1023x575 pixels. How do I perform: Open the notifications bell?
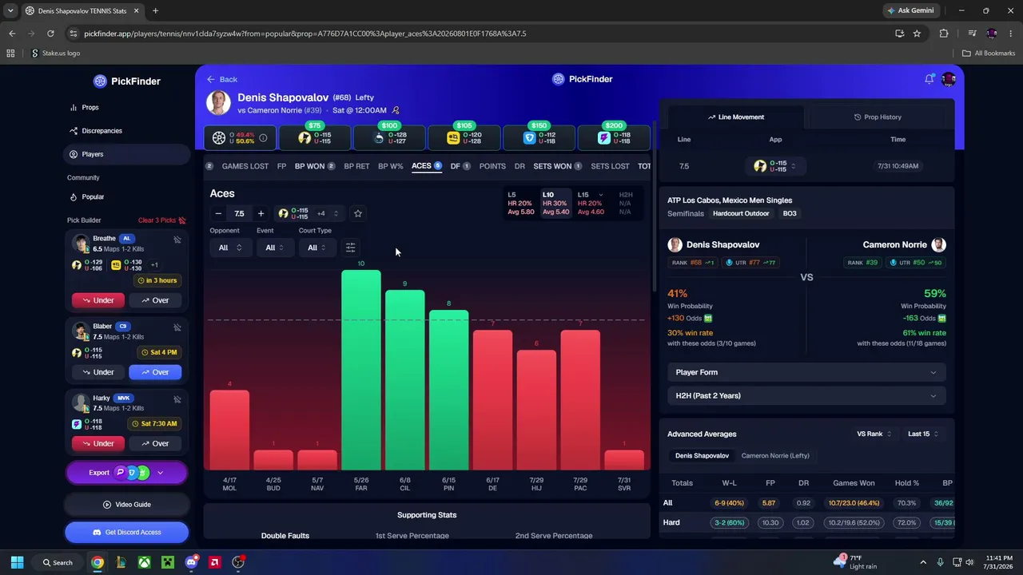pos(929,79)
